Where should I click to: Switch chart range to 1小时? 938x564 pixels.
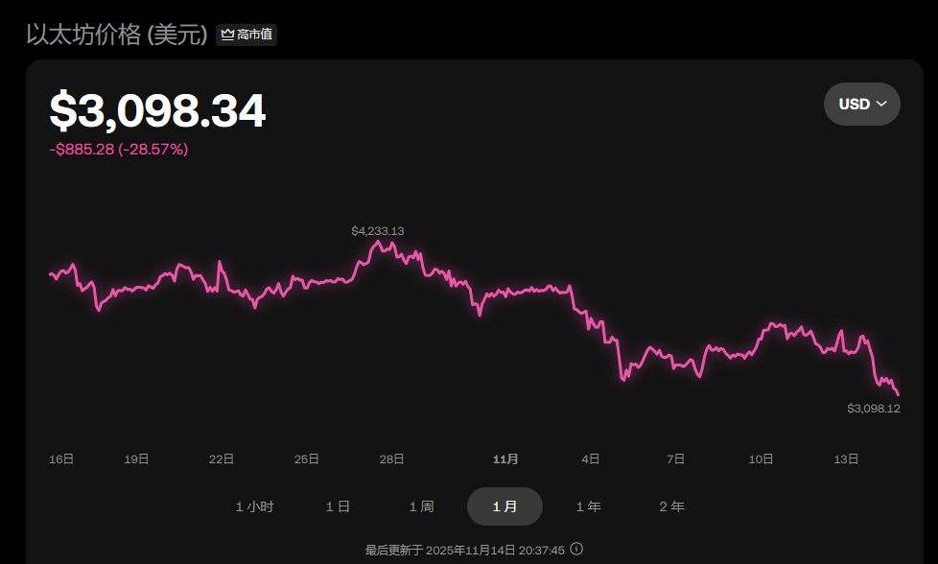coord(254,506)
